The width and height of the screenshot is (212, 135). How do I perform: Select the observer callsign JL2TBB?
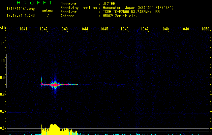pos(109,4)
